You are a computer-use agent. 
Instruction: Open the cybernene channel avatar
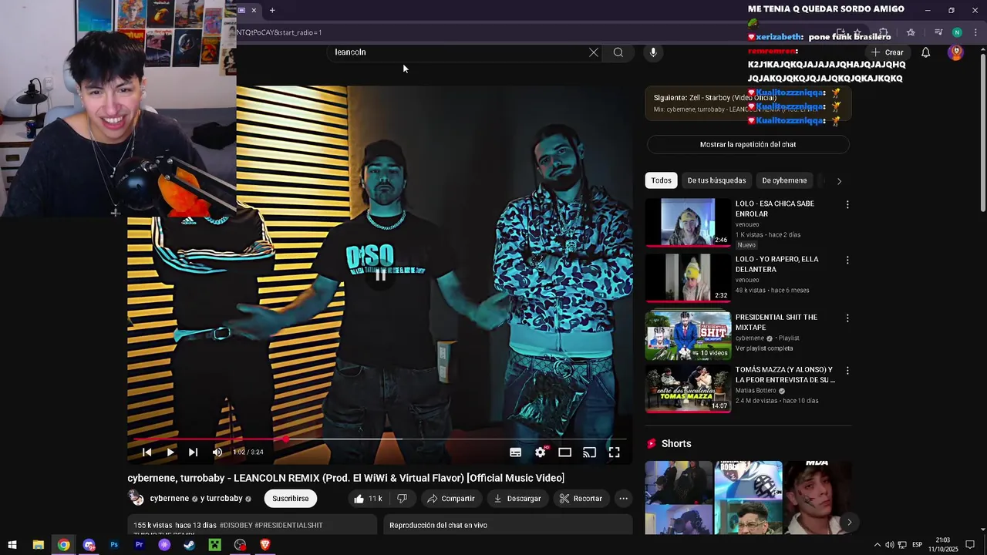click(136, 498)
